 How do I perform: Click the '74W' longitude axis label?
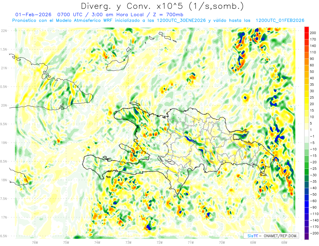97,242
